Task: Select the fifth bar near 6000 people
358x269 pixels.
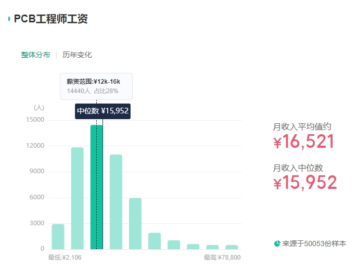Action: pyautogui.click(x=135, y=224)
